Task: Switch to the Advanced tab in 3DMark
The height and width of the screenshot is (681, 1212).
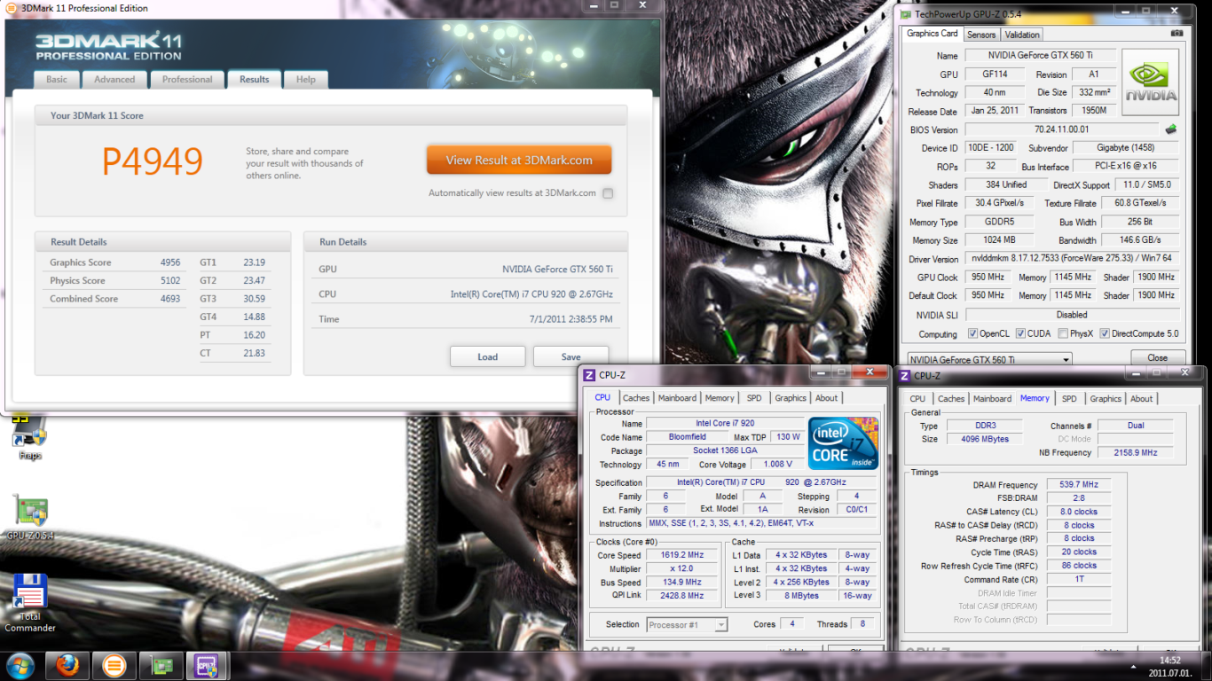Action: 114,80
